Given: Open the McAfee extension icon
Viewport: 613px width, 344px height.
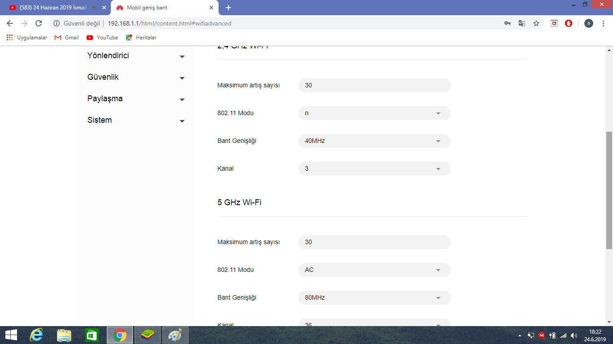Looking at the screenshot, I should [554, 23].
